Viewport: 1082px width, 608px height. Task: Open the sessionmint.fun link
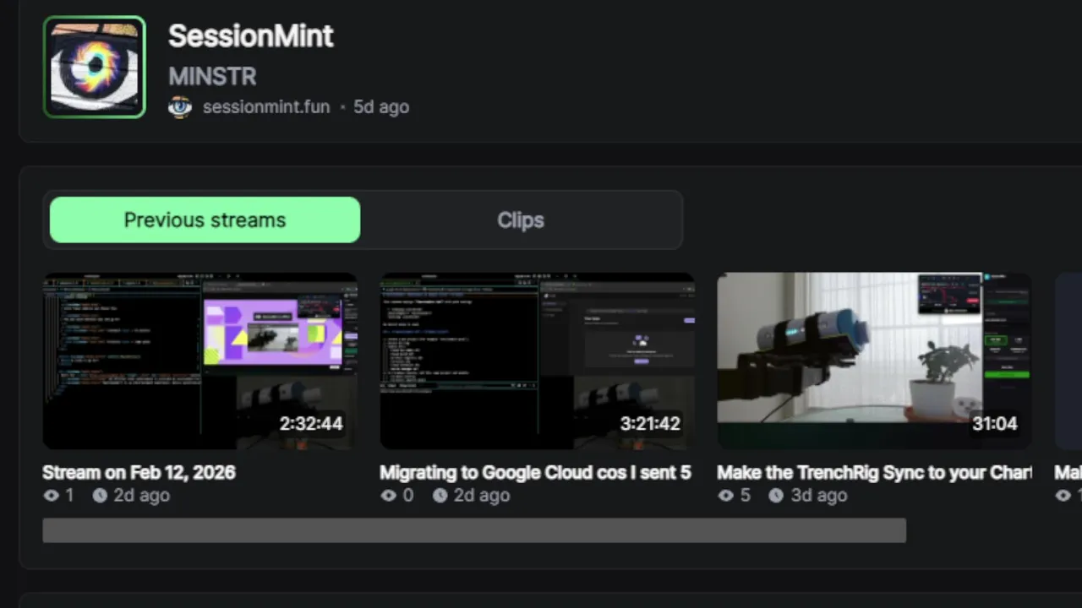[x=266, y=107]
